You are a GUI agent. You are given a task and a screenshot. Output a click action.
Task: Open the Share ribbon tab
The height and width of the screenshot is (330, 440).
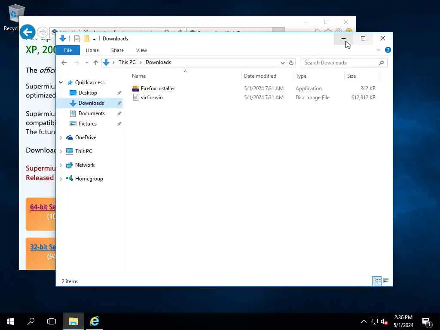pyautogui.click(x=117, y=50)
